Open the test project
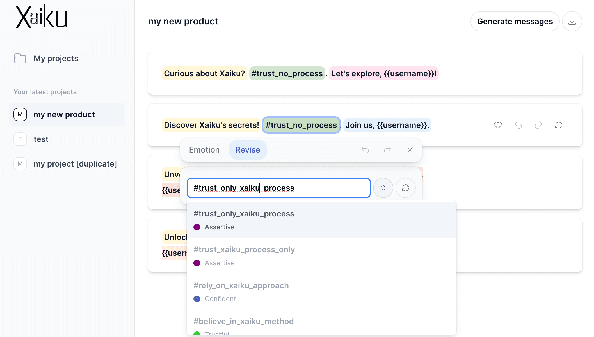Screen dimensions: 594x337 pos(41,139)
